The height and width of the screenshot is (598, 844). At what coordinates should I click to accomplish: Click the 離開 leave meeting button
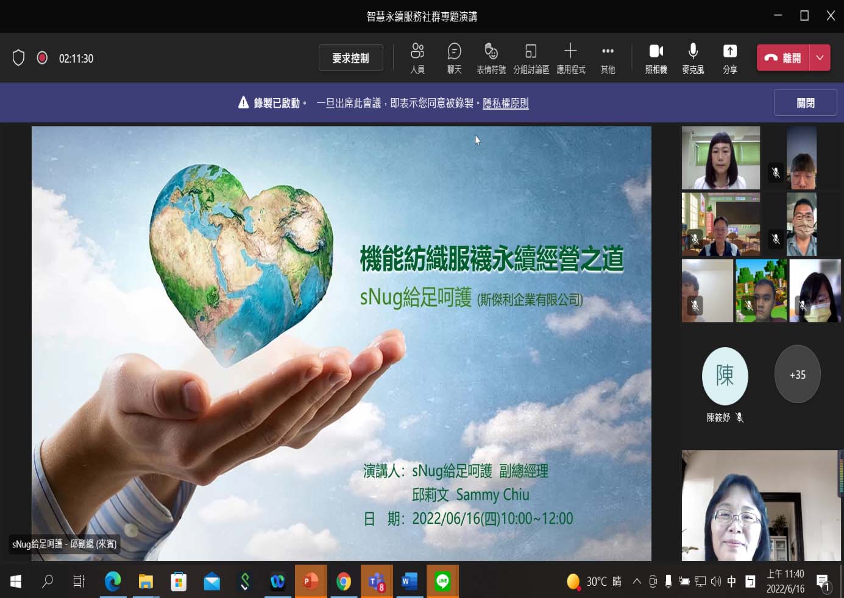(x=783, y=58)
